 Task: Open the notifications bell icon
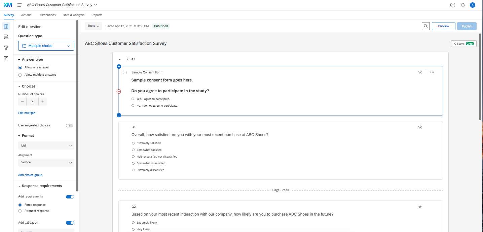[x=463, y=5]
